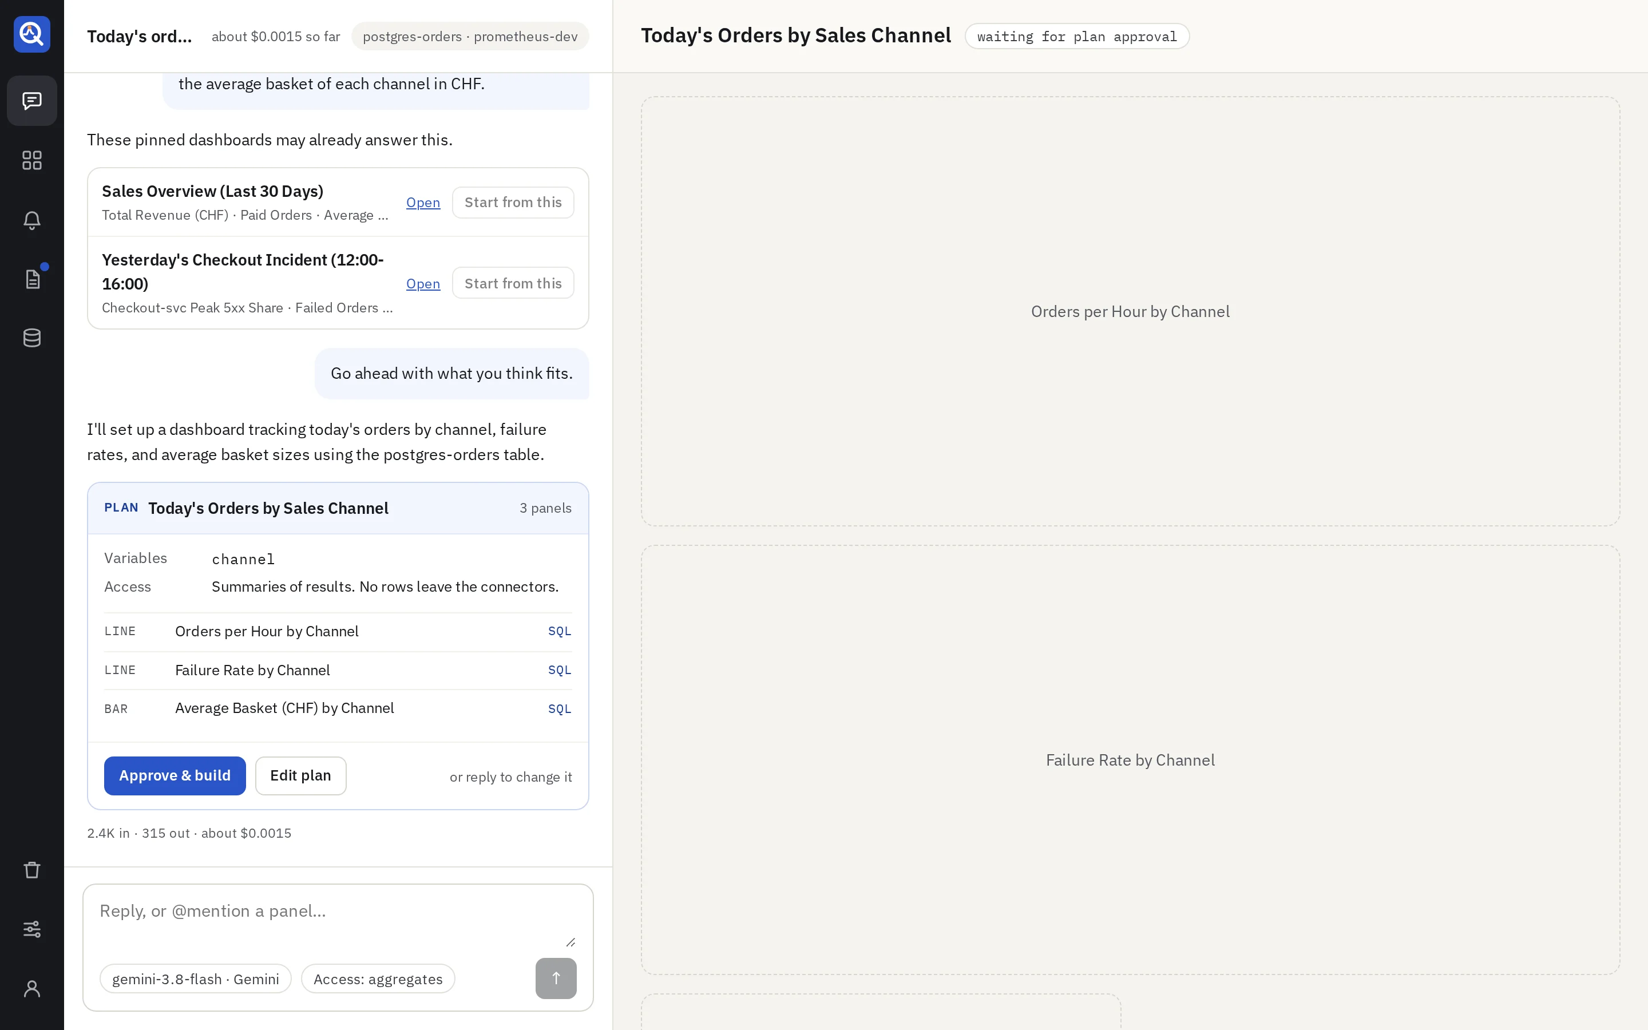Click the Orders per Hour by Channel plan row
This screenshot has width=1648, height=1030.
tap(338, 632)
